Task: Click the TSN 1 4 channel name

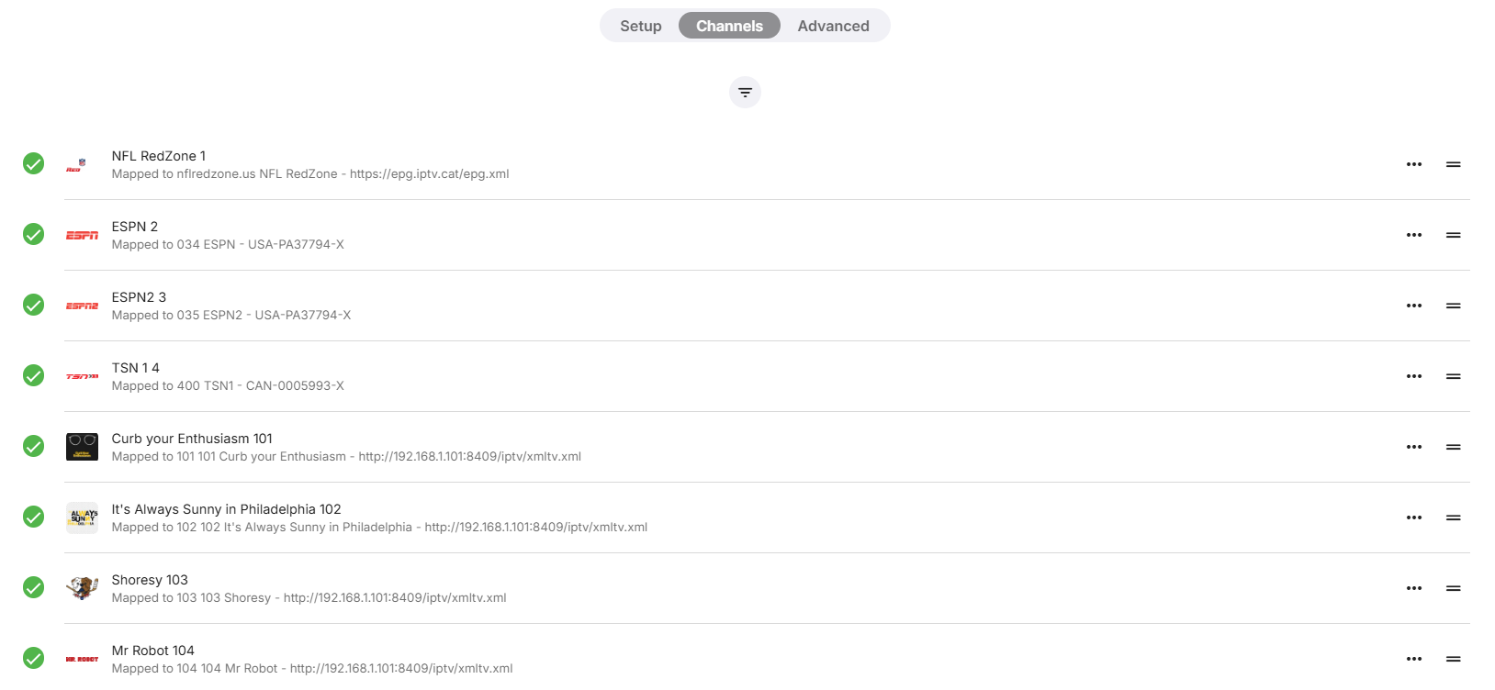Action: click(x=136, y=368)
